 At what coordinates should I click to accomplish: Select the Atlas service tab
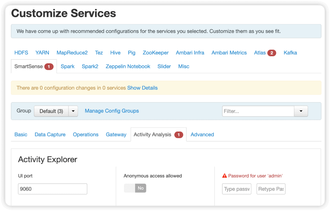(x=260, y=53)
